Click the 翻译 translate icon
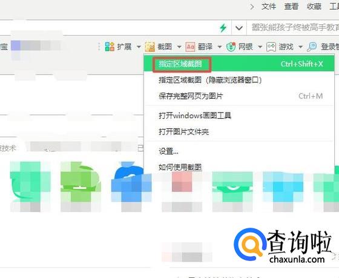Image resolution: width=339 pixels, height=278 pixels. (x=190, y=47)
